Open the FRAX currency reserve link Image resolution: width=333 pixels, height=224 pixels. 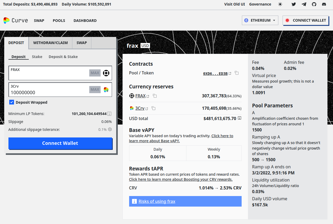pyautogui.click(x=140, y=96)
